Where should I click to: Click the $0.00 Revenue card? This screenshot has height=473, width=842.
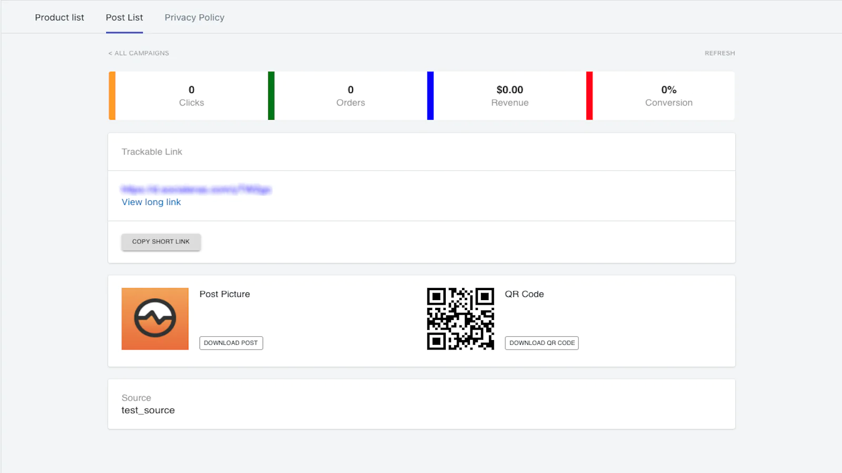pyautogui.click(x=509, y=96)
